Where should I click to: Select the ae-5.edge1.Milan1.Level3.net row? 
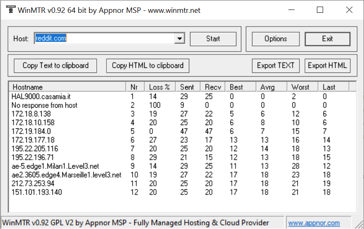click(x=182, y=166)
